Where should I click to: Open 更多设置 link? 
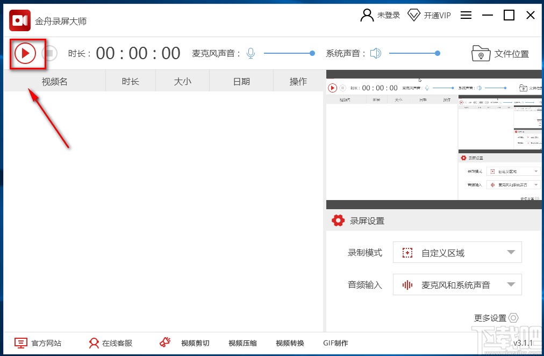490,318
